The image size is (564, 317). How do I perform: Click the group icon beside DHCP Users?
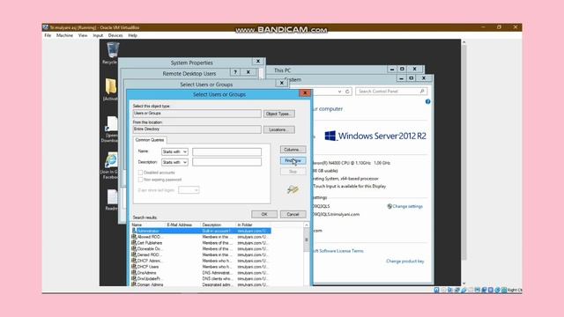tap(134, 267)
